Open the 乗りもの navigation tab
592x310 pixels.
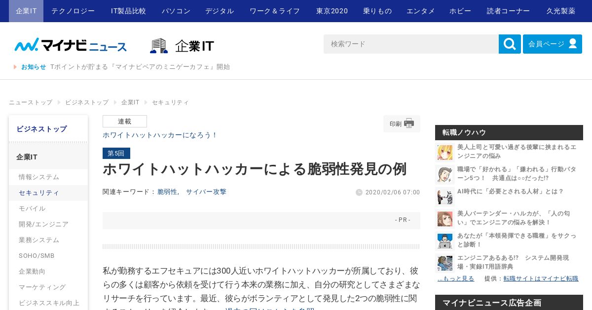pyautogui.click(x=377, y=11)
